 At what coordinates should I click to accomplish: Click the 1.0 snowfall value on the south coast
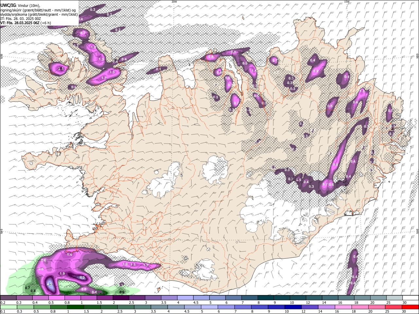pyautogui.click(x=125, y=264)
